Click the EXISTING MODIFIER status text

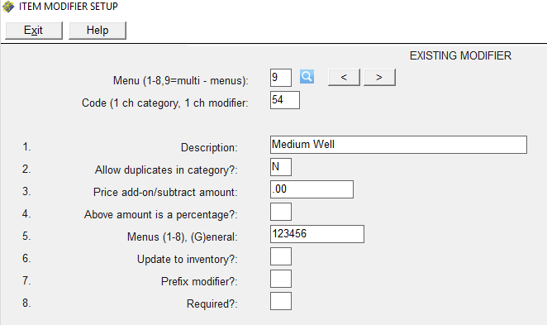tap(460, 55)
